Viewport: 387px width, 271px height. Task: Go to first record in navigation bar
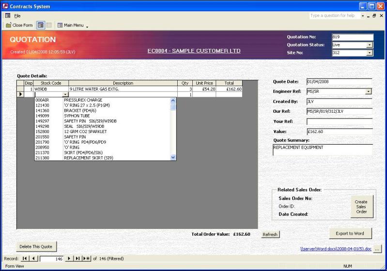click(x=26, y=259)
